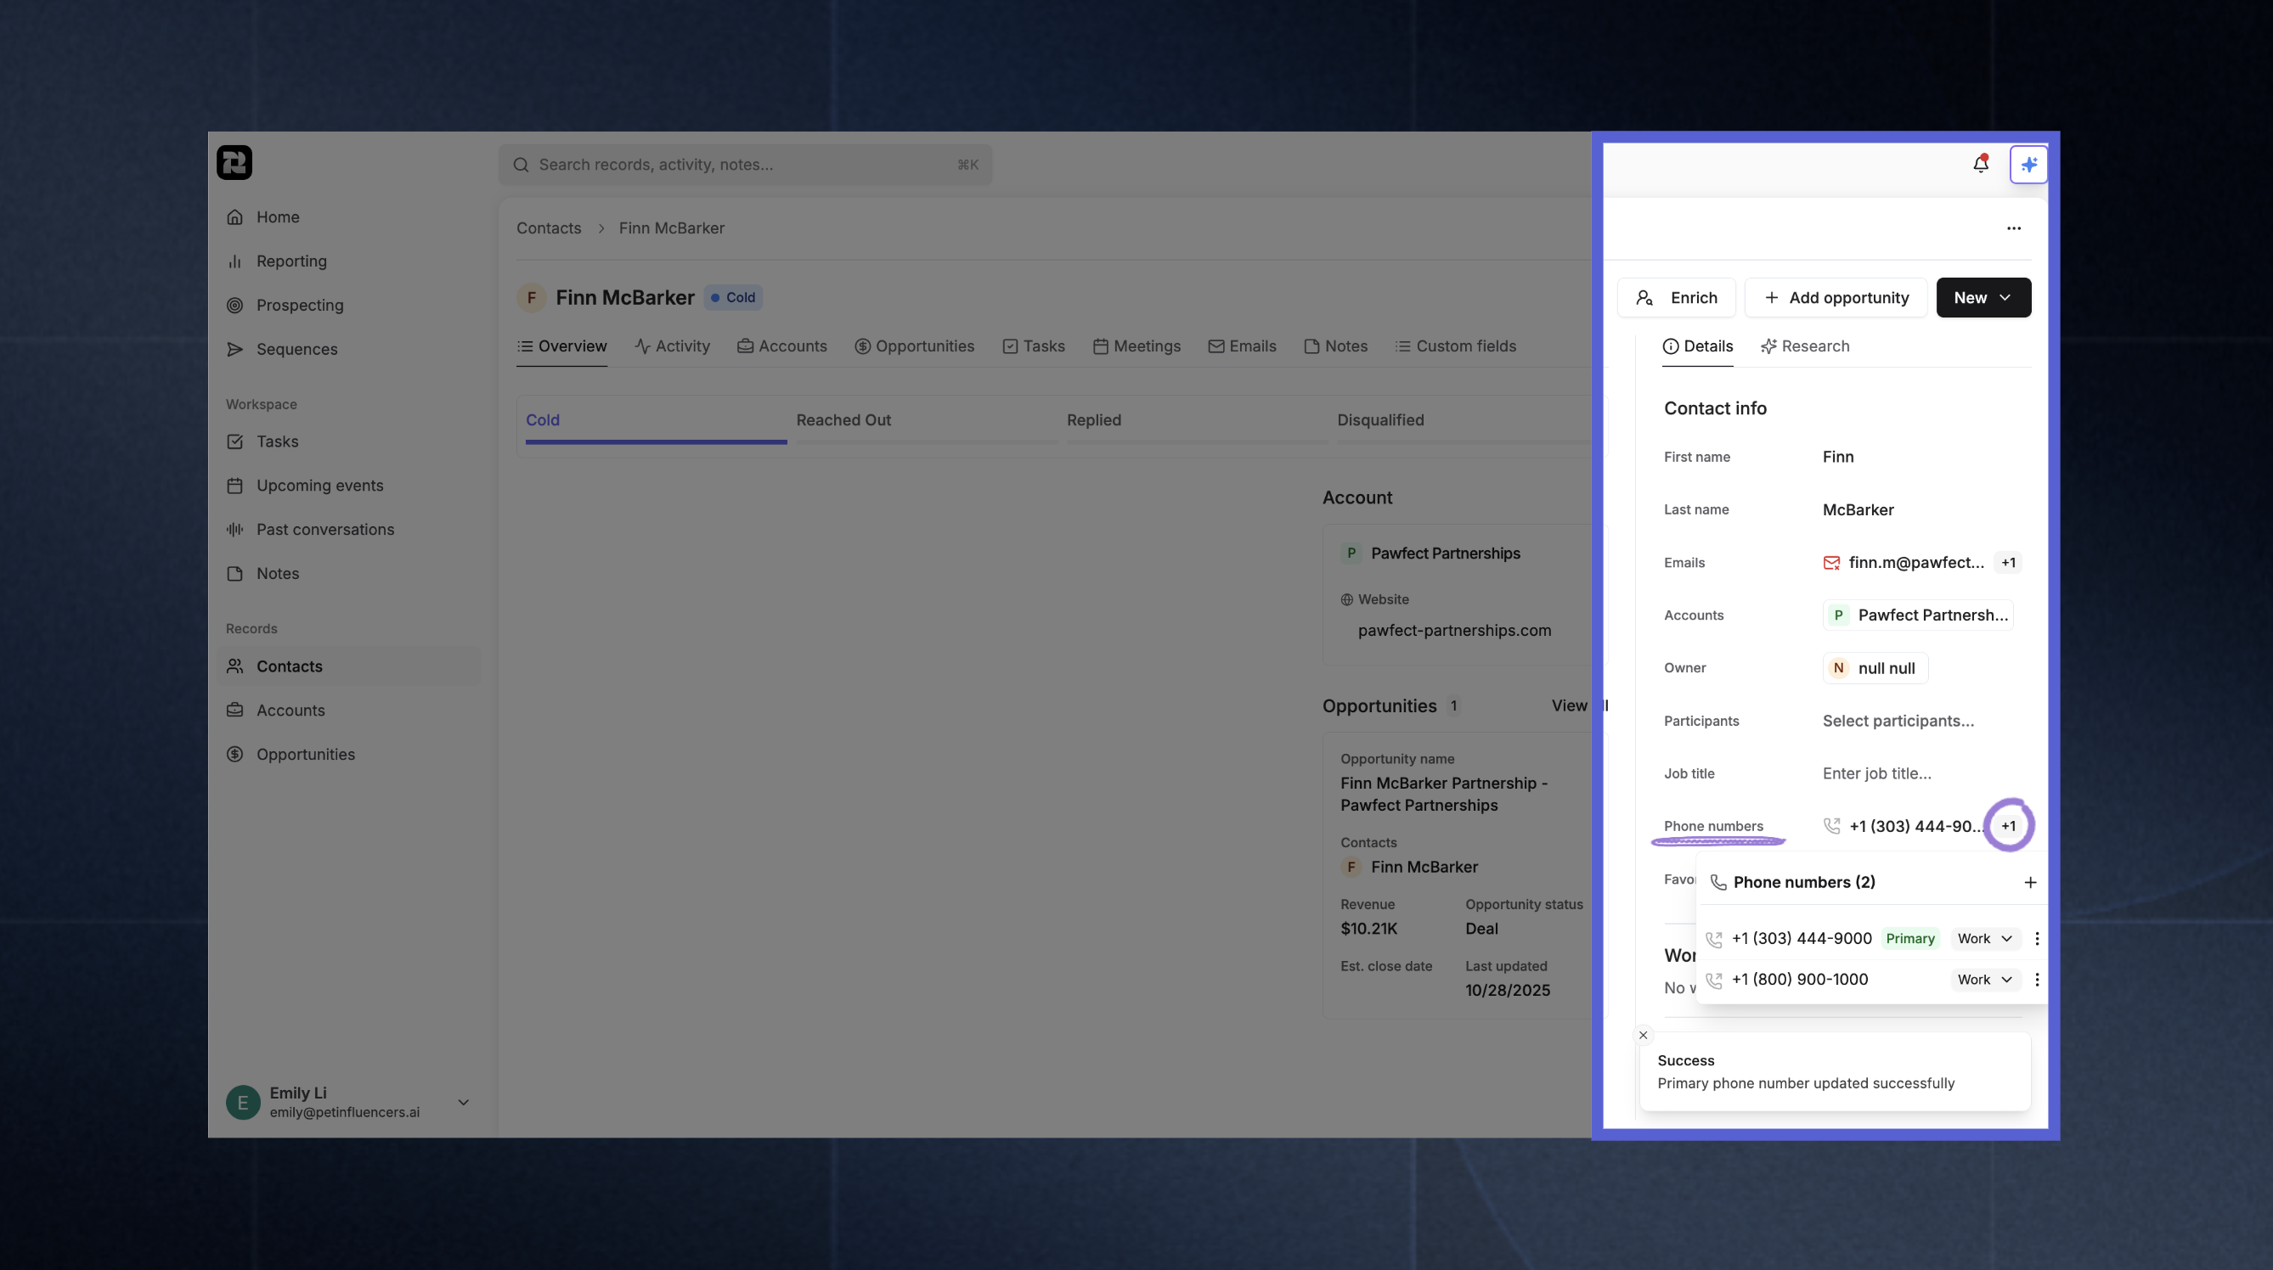This screenshot has height=1270, width=2273.
Task: Click the notification bell icon
Action: click(x=1981, y=163)
